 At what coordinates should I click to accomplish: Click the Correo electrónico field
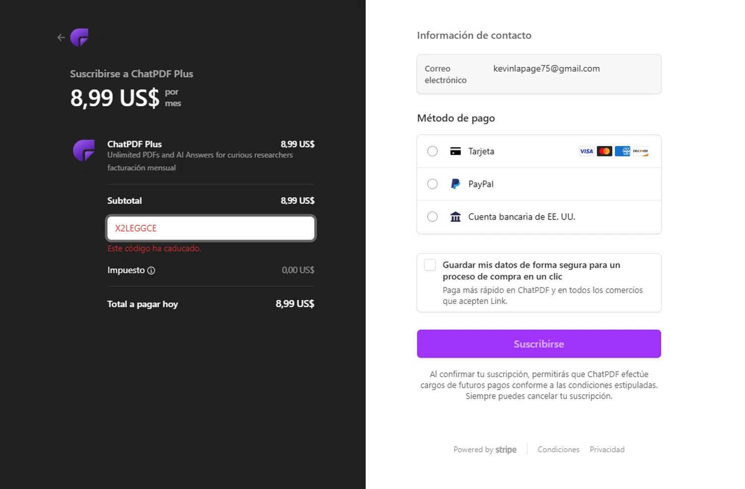click(x=539, y=74)
